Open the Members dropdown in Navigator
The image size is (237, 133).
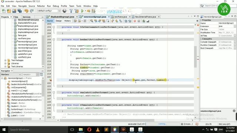click(x=11, y=75)
